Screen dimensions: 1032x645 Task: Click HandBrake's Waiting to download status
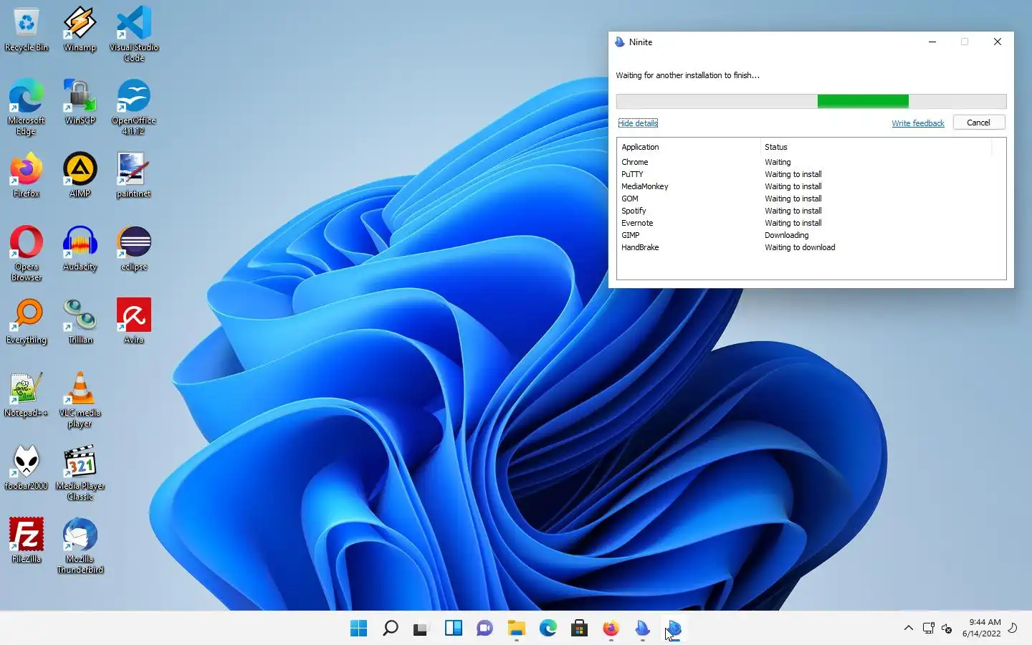click(x=800, y=247)
